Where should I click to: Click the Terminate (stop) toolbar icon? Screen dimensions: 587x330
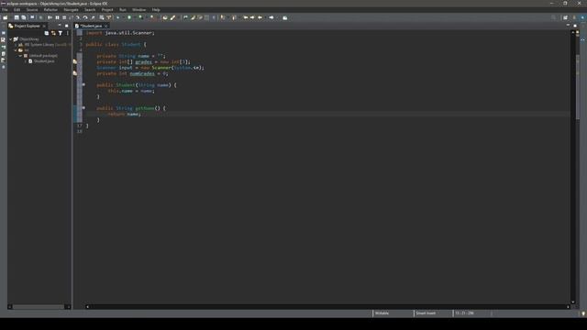(64, 17)
